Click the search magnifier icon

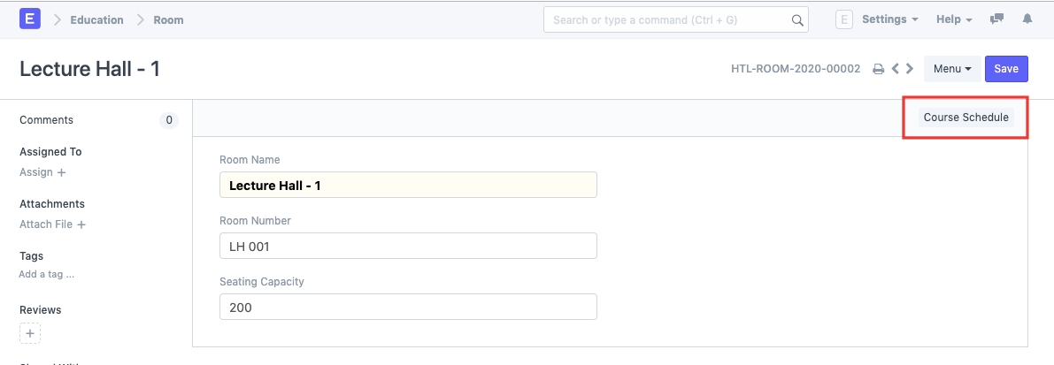[x=797, y=19]
